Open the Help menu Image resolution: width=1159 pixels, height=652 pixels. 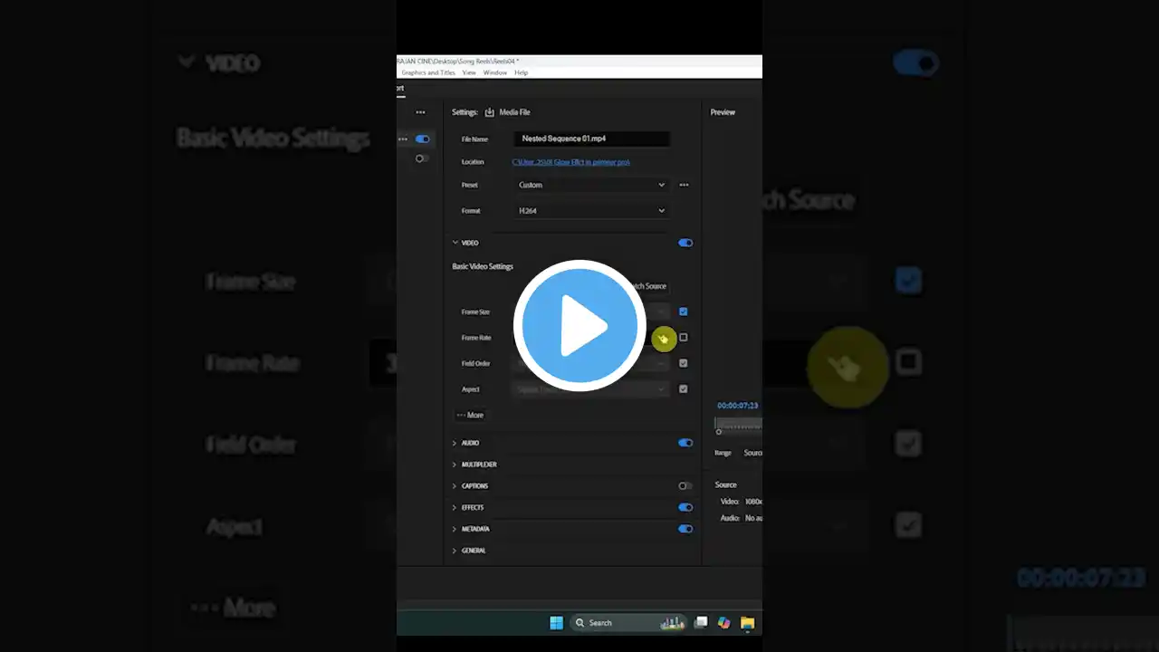point(522,72)
